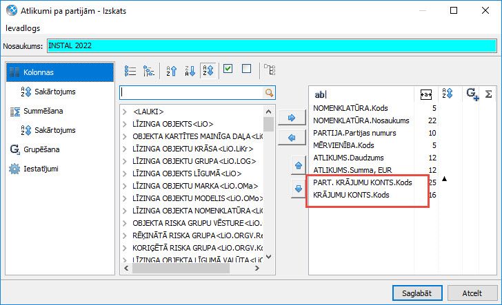Click the hierarchy structure toolbar icon
The width and height of the screenshot is (502, 305).
pos(270,70)
